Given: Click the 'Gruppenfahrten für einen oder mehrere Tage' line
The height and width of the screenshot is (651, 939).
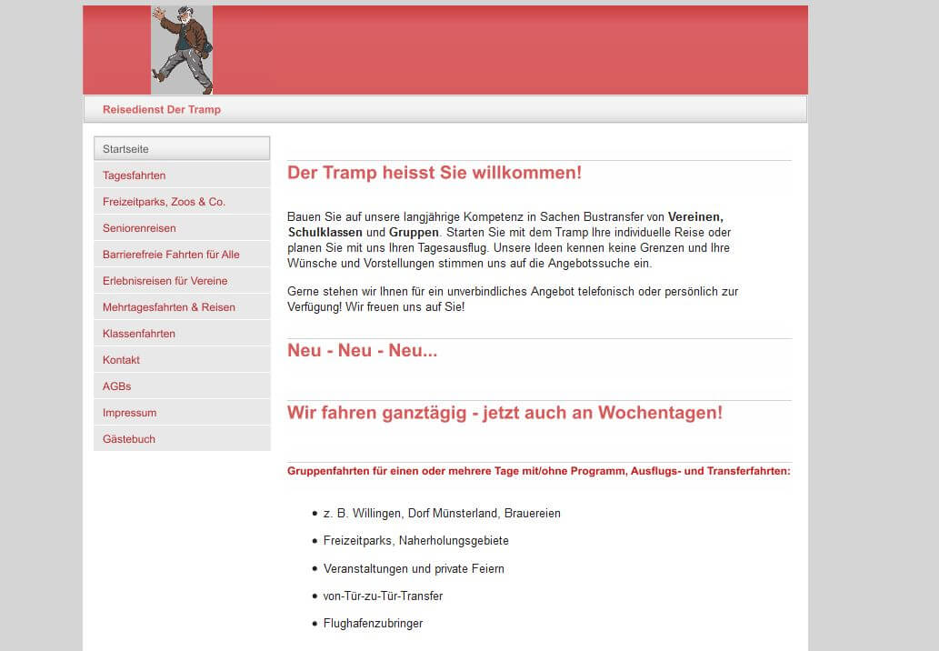Looking at the screenshot, I should [x=538, y=471].
